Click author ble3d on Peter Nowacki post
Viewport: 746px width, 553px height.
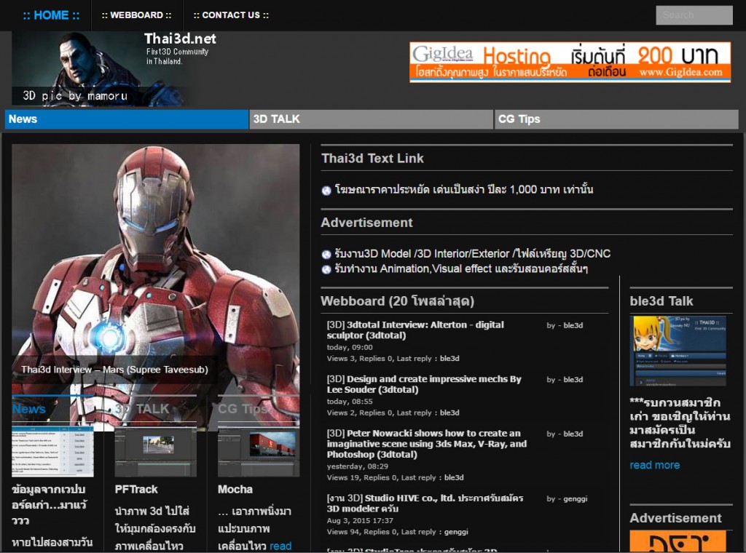coord(573,434)
